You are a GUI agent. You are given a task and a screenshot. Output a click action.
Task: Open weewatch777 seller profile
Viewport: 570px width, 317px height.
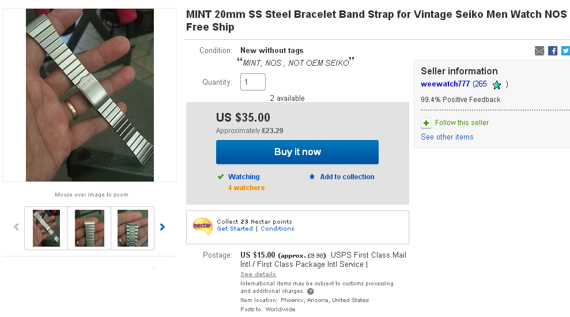[x=445, y=84]
